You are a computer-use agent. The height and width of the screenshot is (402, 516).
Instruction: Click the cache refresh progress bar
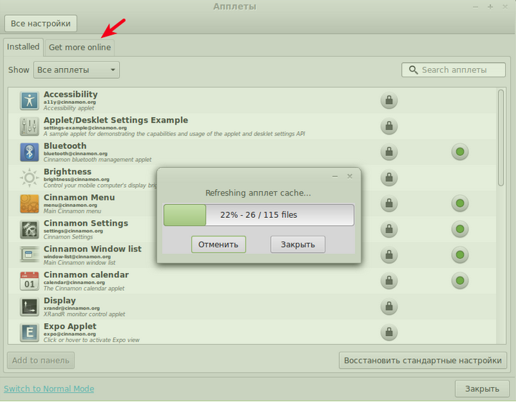tap(259, 215)
